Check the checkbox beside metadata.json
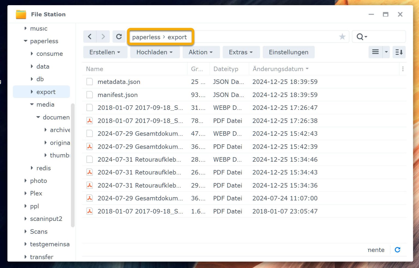419x268 pixels. pyautogui.click(x=89, y=81)
